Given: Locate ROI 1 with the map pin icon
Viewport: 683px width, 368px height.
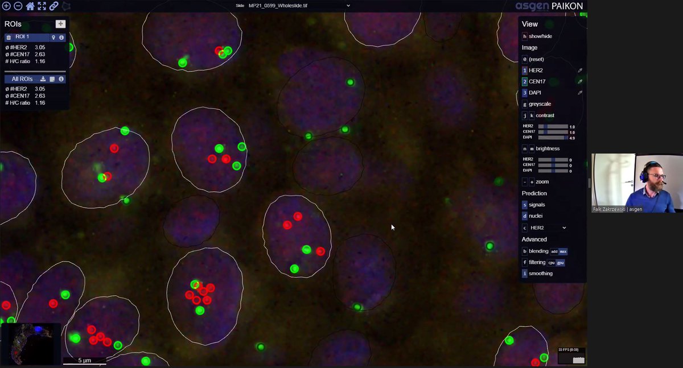Looking at the screenshot, I should click(x=54, y=37).
